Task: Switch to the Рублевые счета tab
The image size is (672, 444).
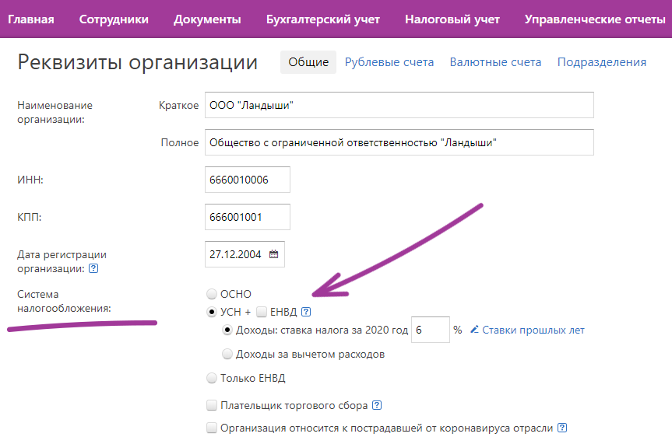Action: (389, 62)
